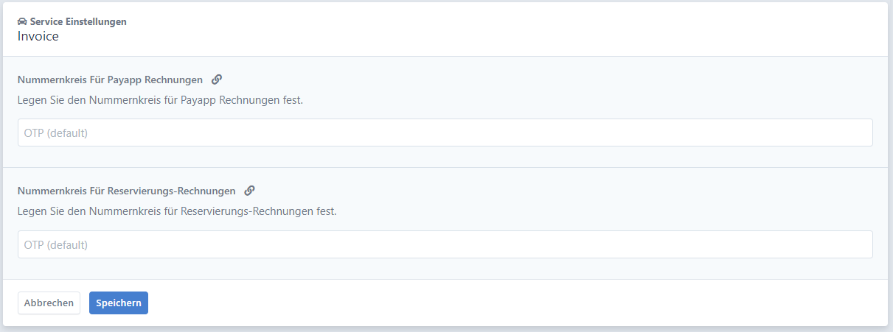
Task: Save the invoice settings
Action: (119, 303)
